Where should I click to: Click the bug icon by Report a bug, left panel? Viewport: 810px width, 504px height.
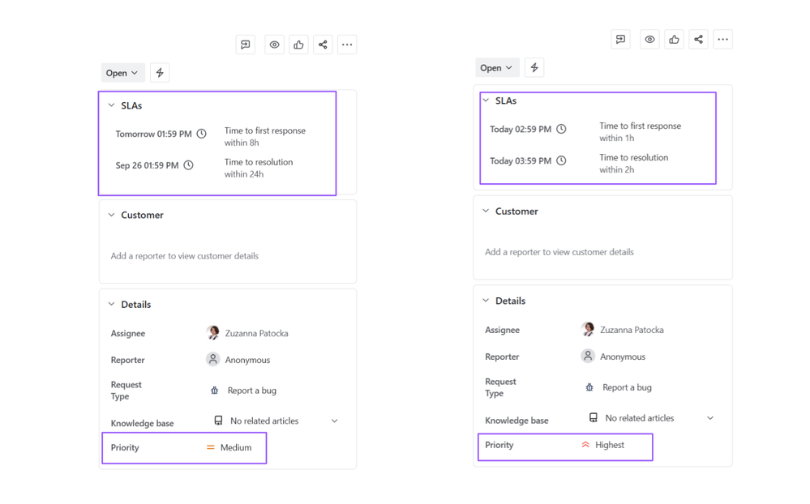214,391
